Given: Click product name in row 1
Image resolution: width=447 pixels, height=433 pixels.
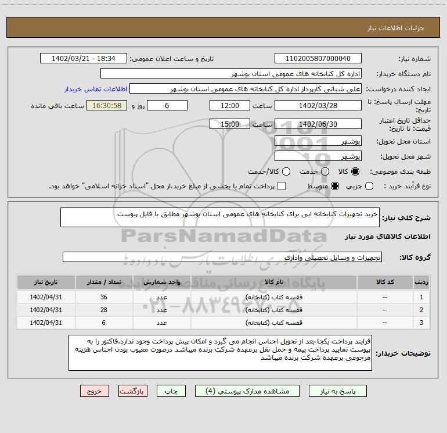Looking at the screenshot, I should pyautogui.click(x=273, y=297).
